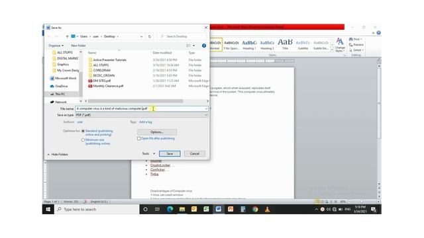Apply the No Spacing style
This screenshot has width=424, height=238.
click(231, 45)
